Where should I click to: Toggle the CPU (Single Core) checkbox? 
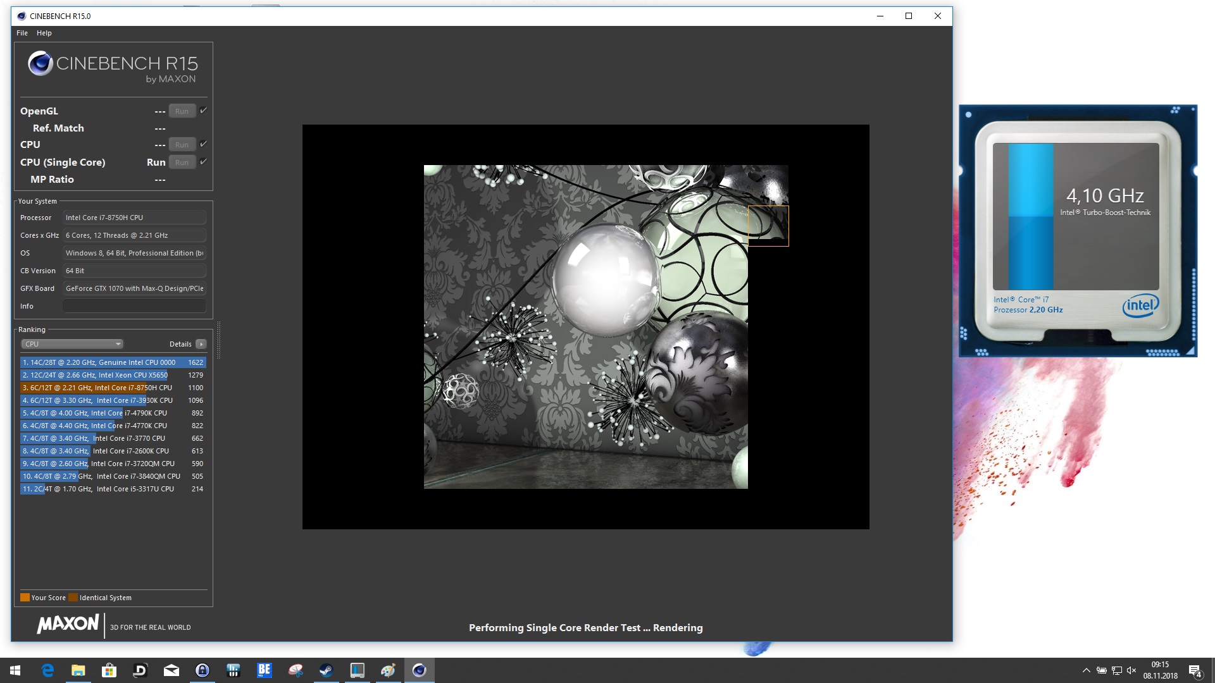(203, 162)
